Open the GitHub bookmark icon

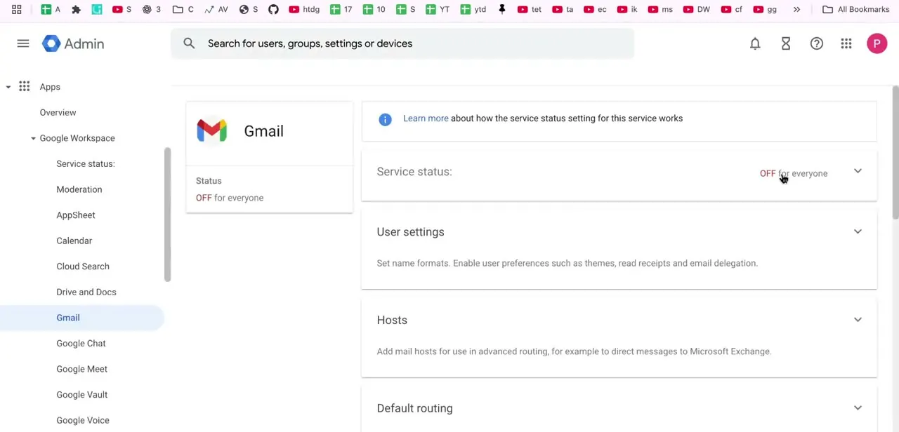pyautogui.click(x=273, y=9)
